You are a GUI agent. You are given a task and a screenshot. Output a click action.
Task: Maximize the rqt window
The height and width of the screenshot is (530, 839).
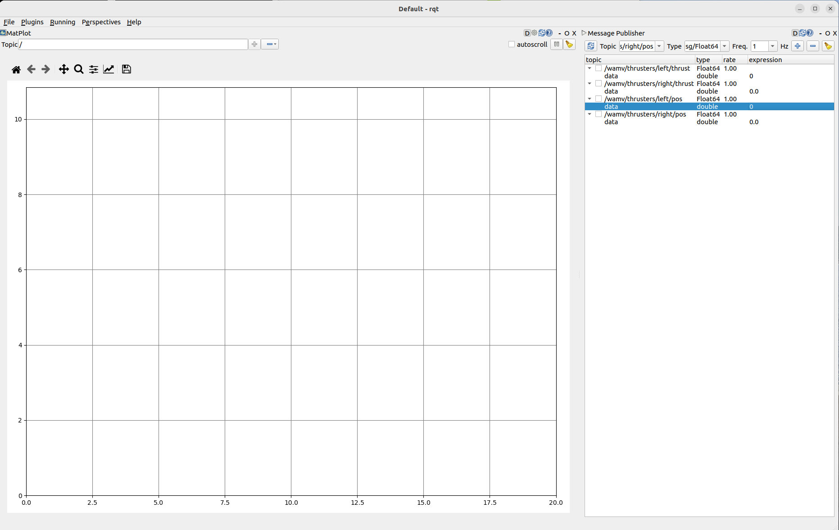coord(815,9)
